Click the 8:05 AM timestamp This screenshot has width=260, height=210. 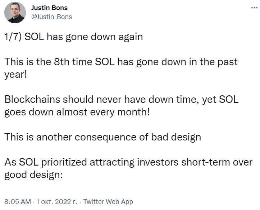(x=18, y=201)
